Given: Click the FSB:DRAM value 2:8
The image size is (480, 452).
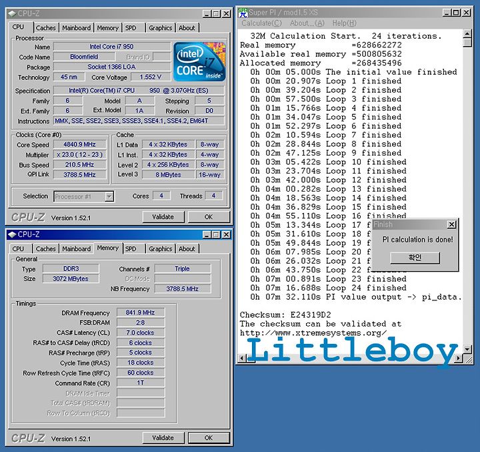Looking at the screenshot, I should coord(140,322).
